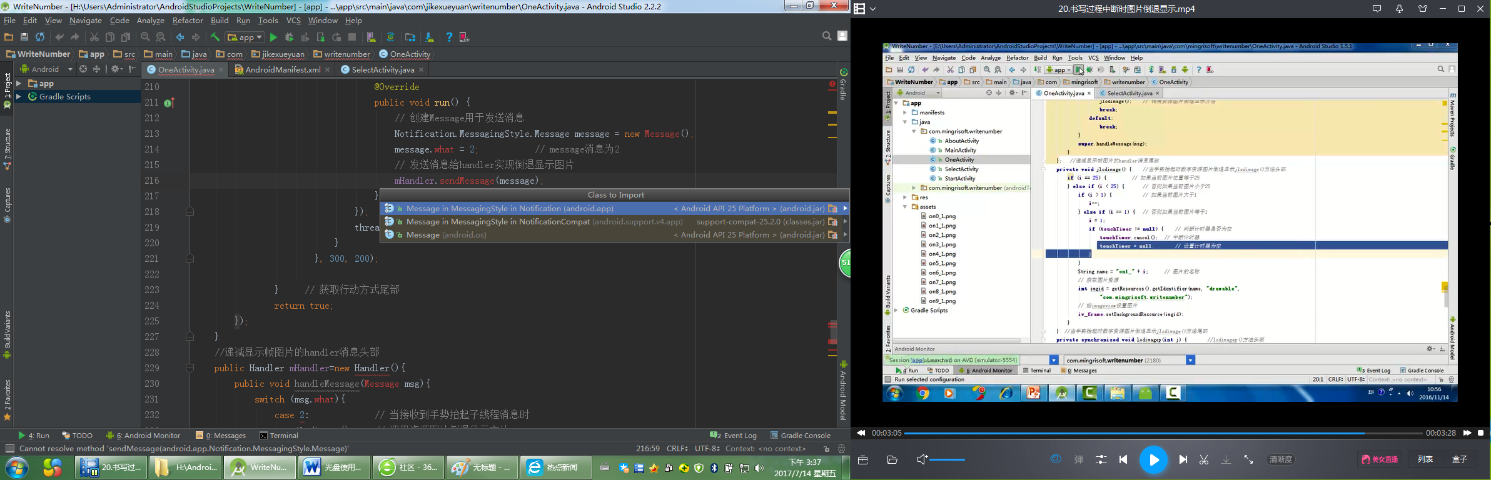Click the Debug app bug icon

click(289, 37)
